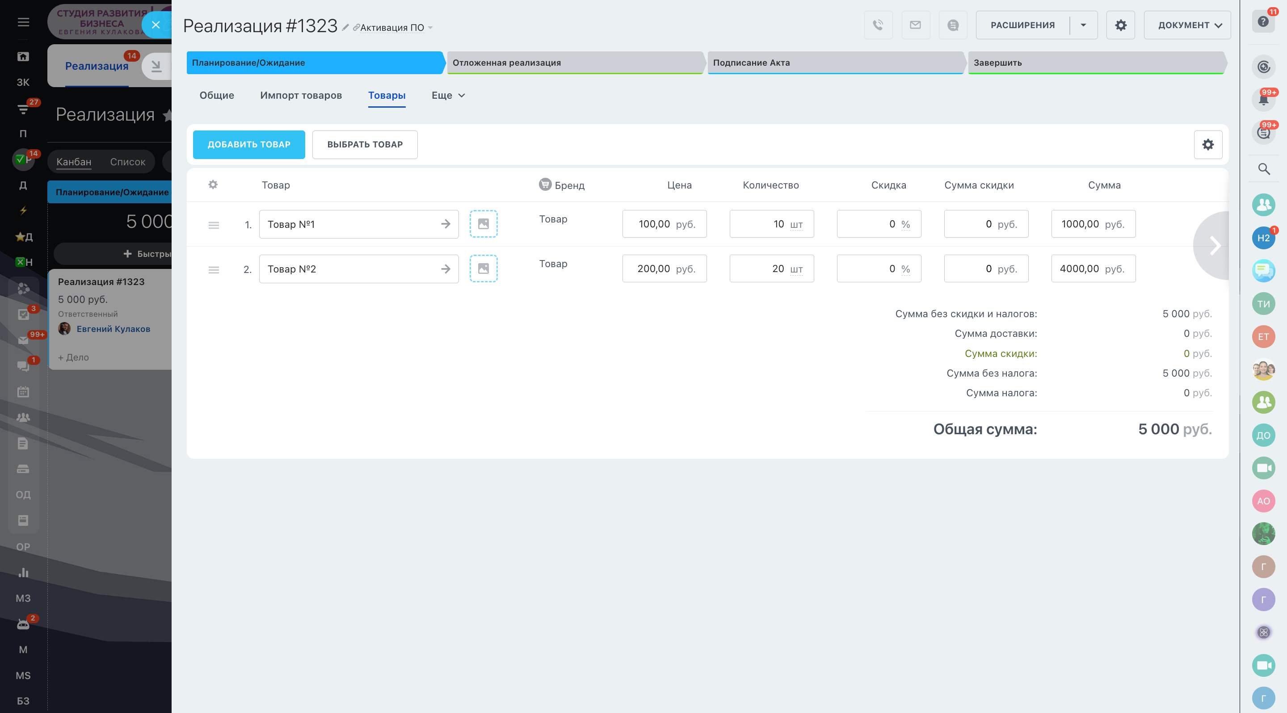The width and height of the screenshot is (1287, 713).
Task: Click the search magnifier in right sidebar
Action: (x=1263, y=169)
